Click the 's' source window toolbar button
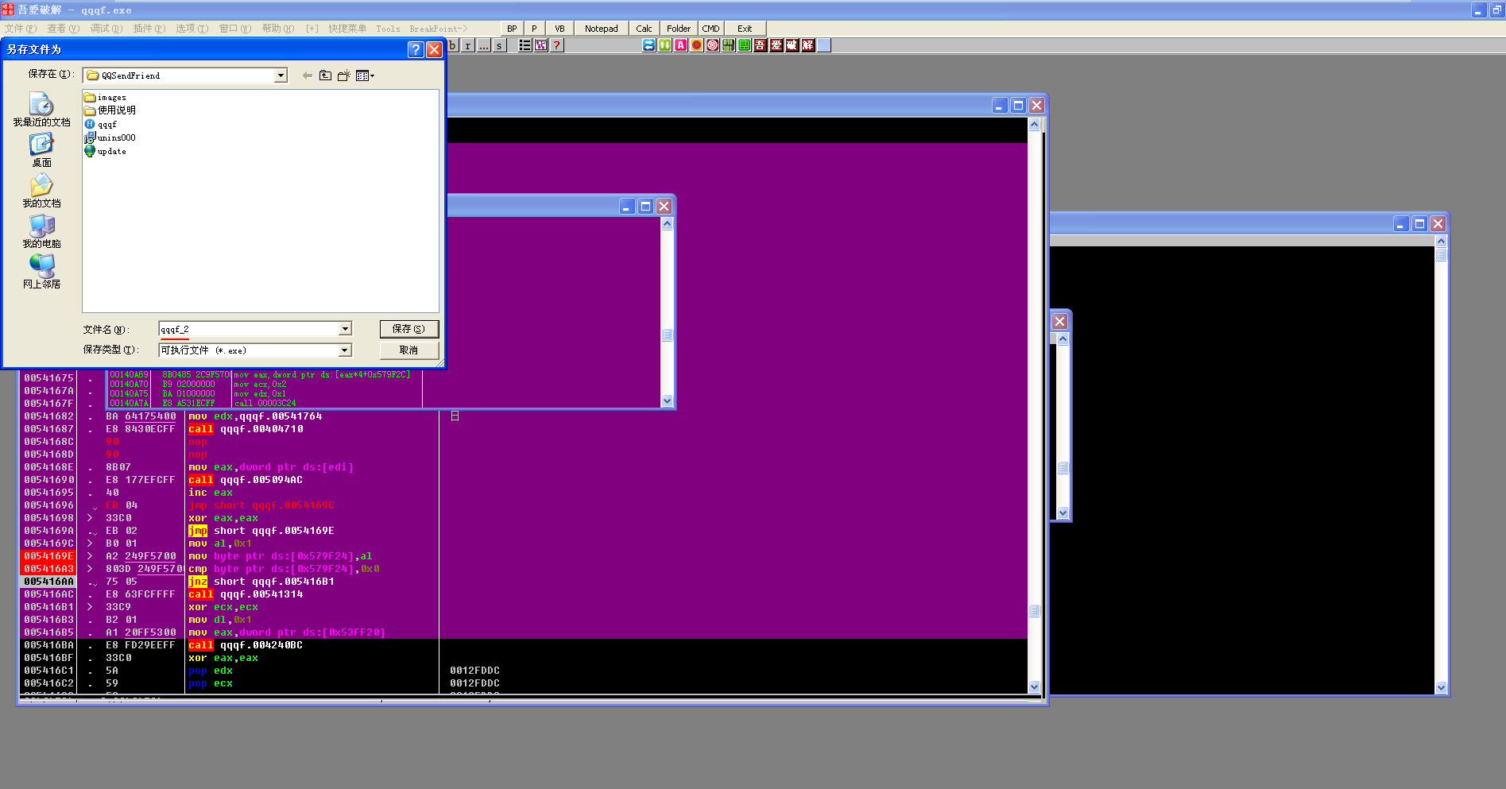 click(499, 45)
